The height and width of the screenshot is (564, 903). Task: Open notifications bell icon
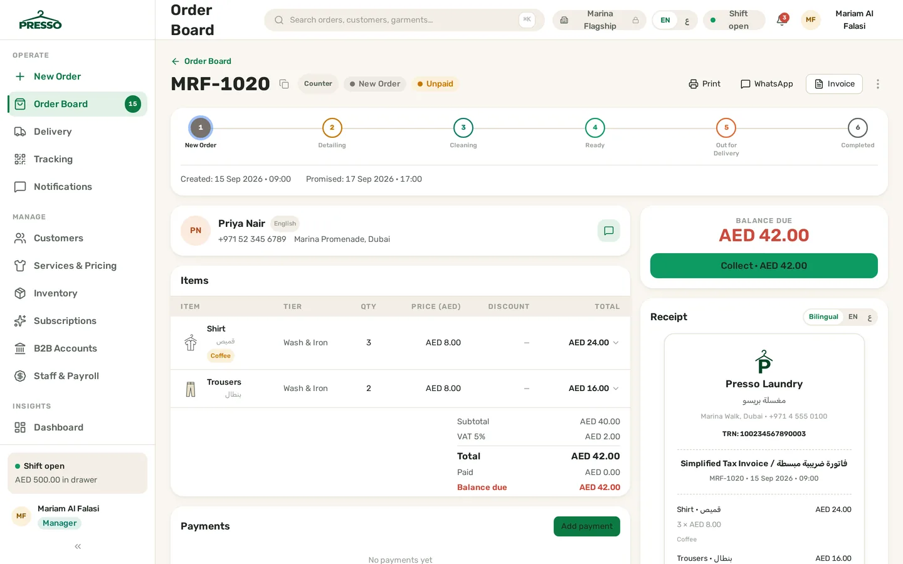tap(781, 20)
